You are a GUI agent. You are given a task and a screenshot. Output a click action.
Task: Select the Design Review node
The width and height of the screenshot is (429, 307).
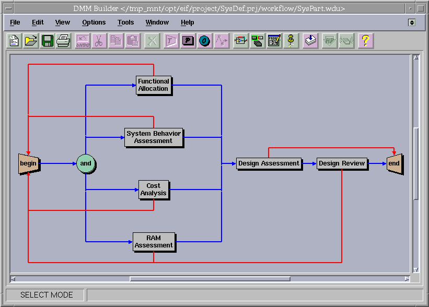coord(342,163)
